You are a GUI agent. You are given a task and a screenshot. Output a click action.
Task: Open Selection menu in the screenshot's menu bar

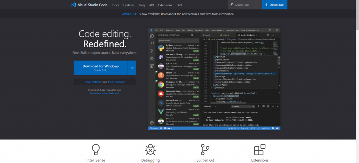[x=169, y=30]
